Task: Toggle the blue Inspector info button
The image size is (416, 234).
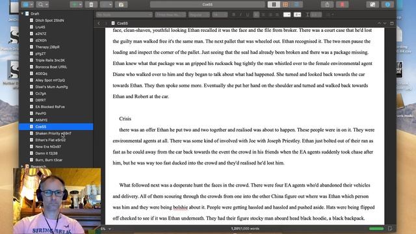Action: tap(387, 5)
